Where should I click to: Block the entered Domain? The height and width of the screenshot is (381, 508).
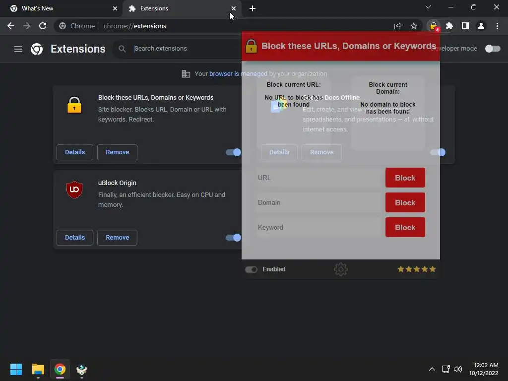pyautogui.click(x=405, y=202)
